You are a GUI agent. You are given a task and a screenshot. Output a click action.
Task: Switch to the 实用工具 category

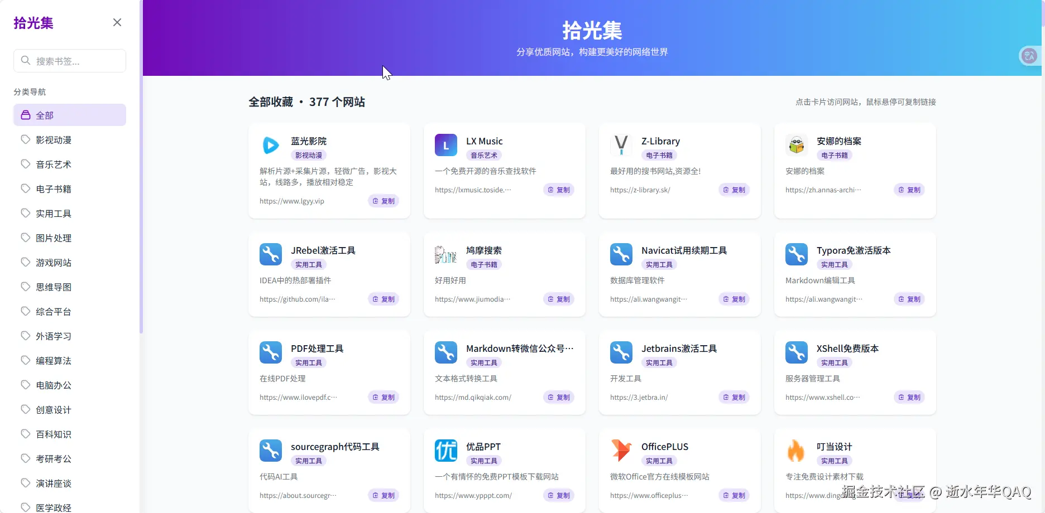pyautogui.click(x=53, y=213)
